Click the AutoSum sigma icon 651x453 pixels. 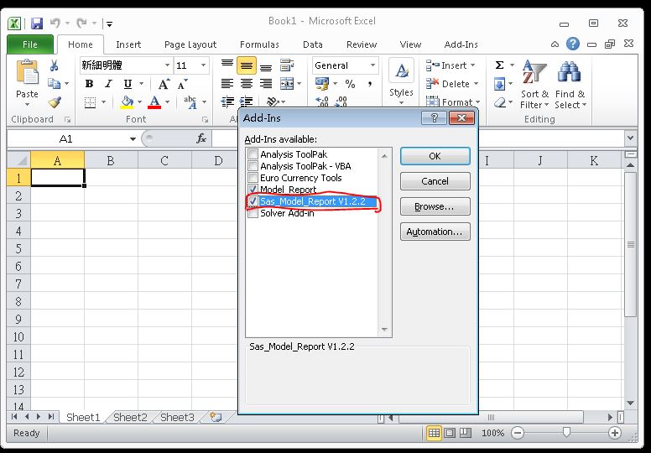pos(500,65)
